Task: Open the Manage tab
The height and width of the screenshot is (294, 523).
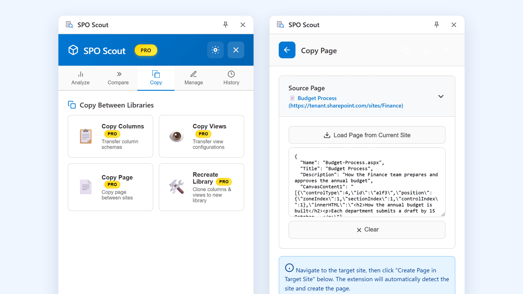Action: click(194, 78)
